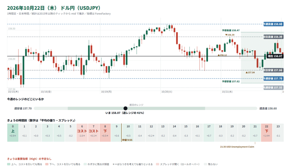Select hour 0 cell marked 上
291x166 pixels.
pos(13,132)
